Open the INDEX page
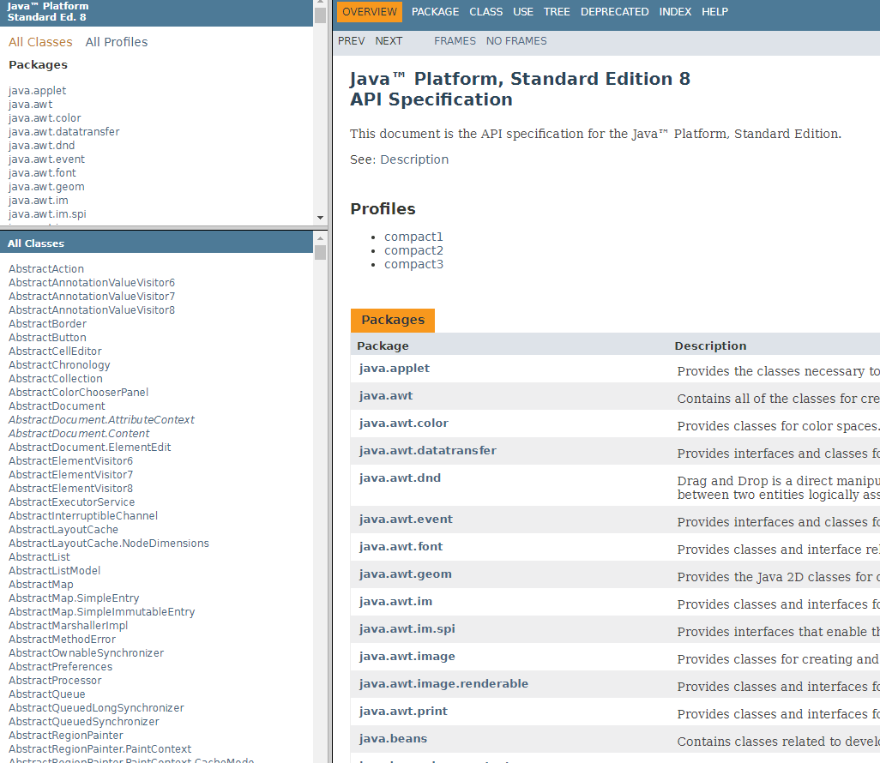 (675, 12)
